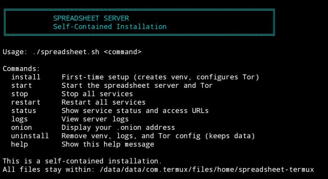This screenshot has height=179, width=328.
Task: Click the Commands: heading
Action: click(x=21, y=69)
